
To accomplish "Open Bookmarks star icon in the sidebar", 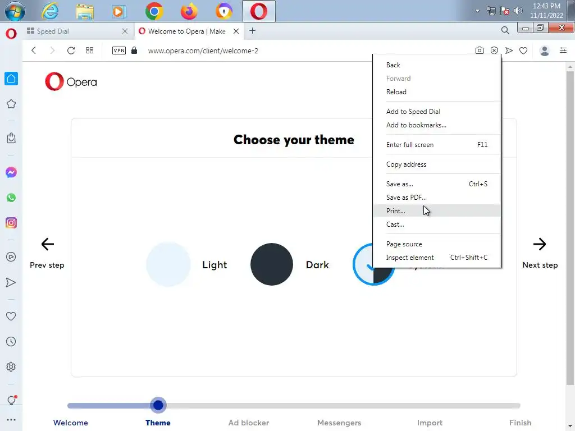I will [11, 104].
